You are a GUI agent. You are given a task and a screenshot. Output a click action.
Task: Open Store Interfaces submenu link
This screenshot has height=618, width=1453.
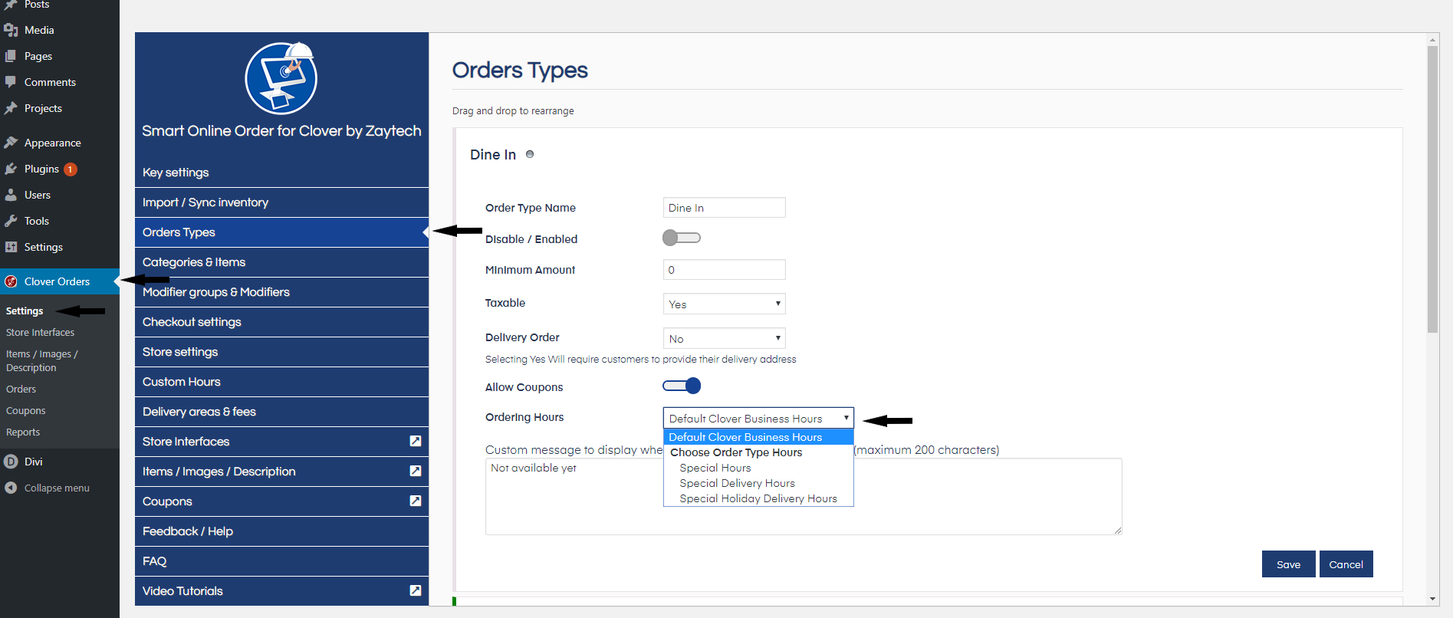pos(40,332)
